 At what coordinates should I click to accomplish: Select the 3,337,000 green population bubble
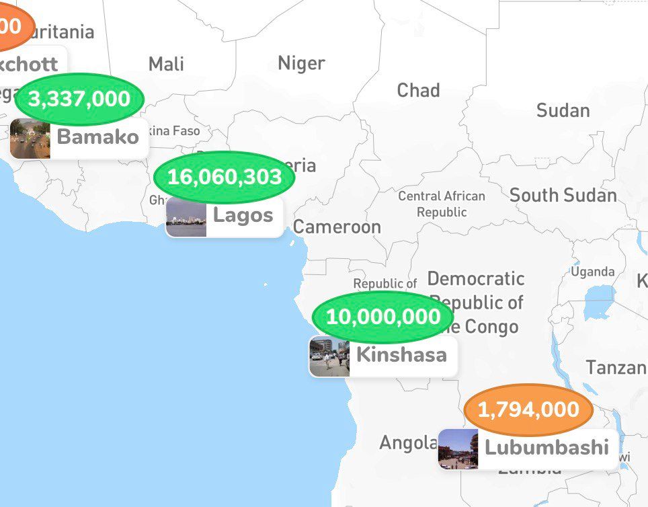(79, 100)
